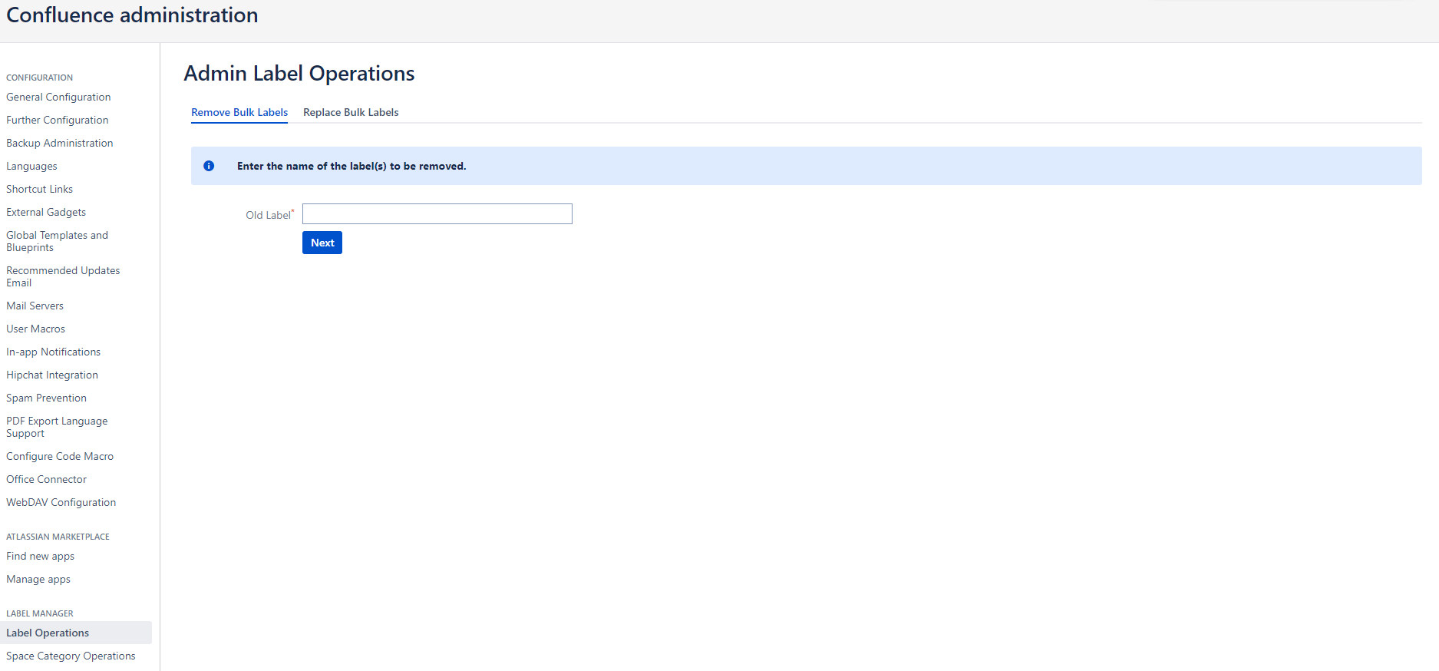Open the Languages settings
Screen dimensions: 1439x671
(x=31, y=166)
